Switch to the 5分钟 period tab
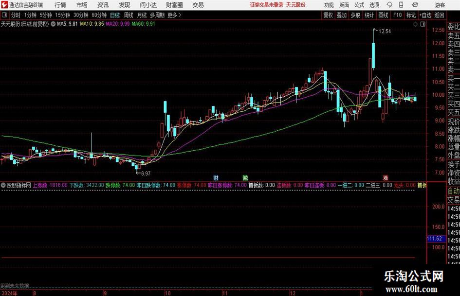The width and height of the screenshot is (460, 296). [45, 15]
